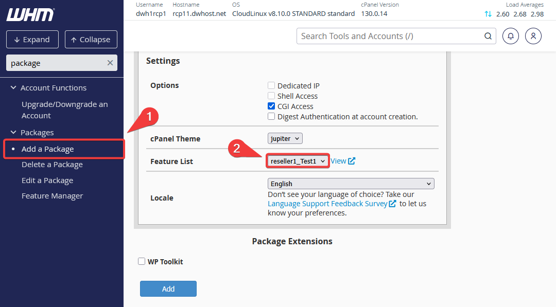Open the Locale English dropdown
Screen dimensions: 556x307
pyautogui.click(x=351, y=184)
